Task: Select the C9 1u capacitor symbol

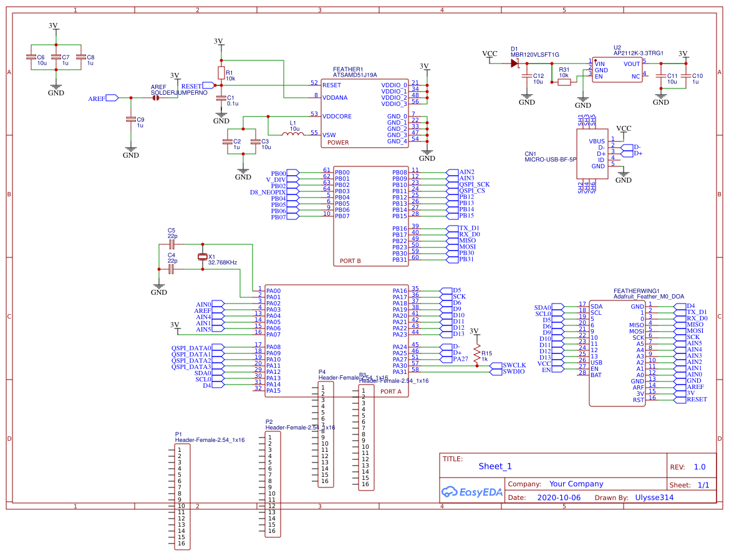Action: [x=130, y=119]
